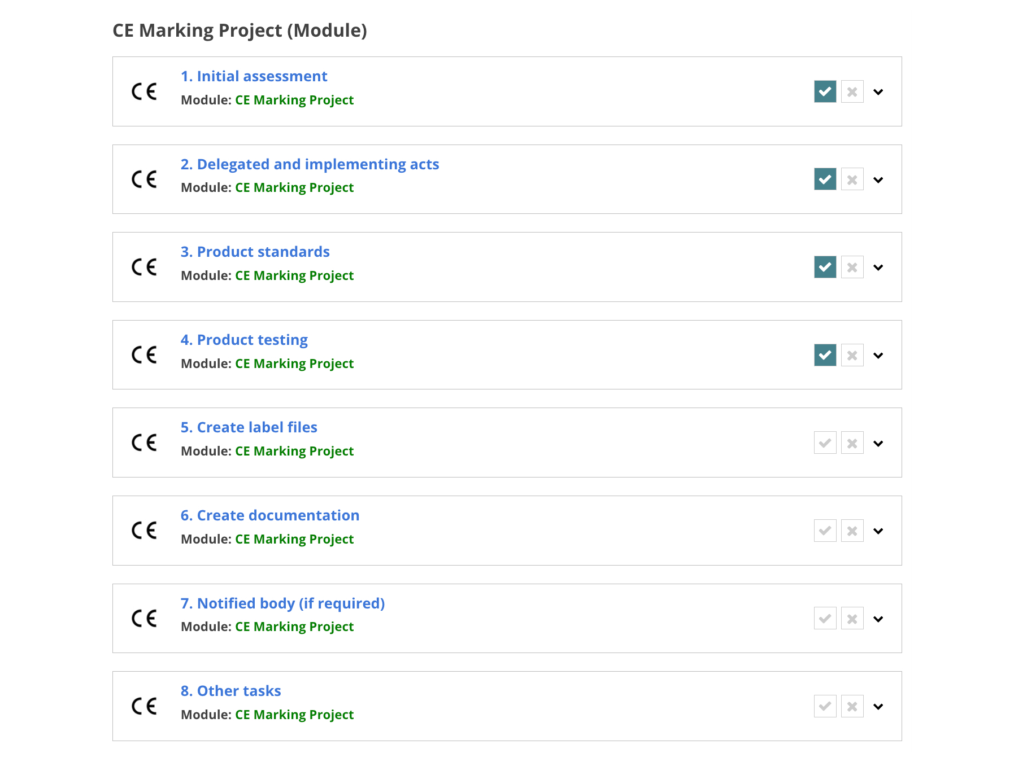This screenshot has width=1014, height=762.
Task: Expand the Notified body row chevron
Action: tap(878, 619)
